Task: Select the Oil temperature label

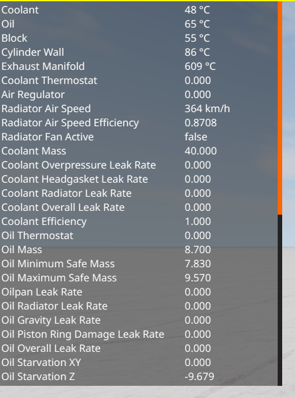Action: (x=8, y=24)
